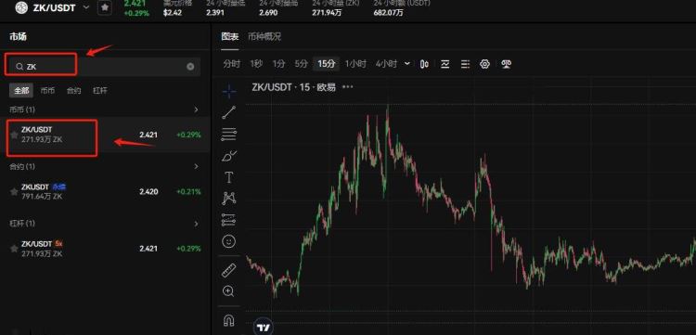Select the 1小时 timeframe
The width and height of the screenshot is (696, 335).
coord(355,64)
